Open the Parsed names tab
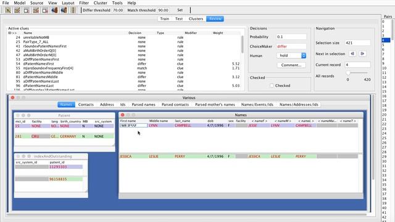 [x=144, y=104]
